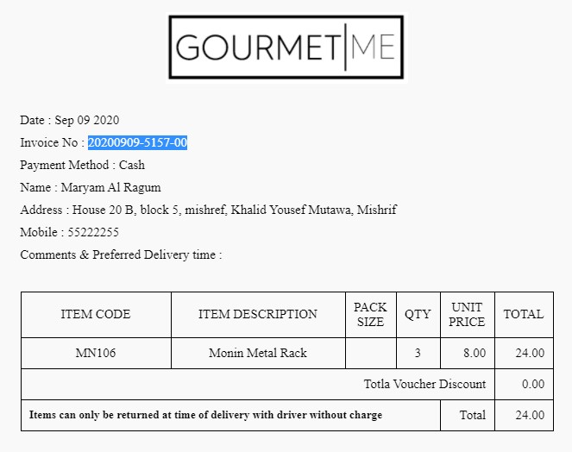Click the UNIT PRICE column header
572x452 pixels.
point(467,314)
